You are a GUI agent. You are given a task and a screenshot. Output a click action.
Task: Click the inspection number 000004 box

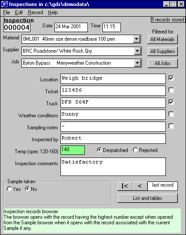pyautogui.click(x=17, y=27)
